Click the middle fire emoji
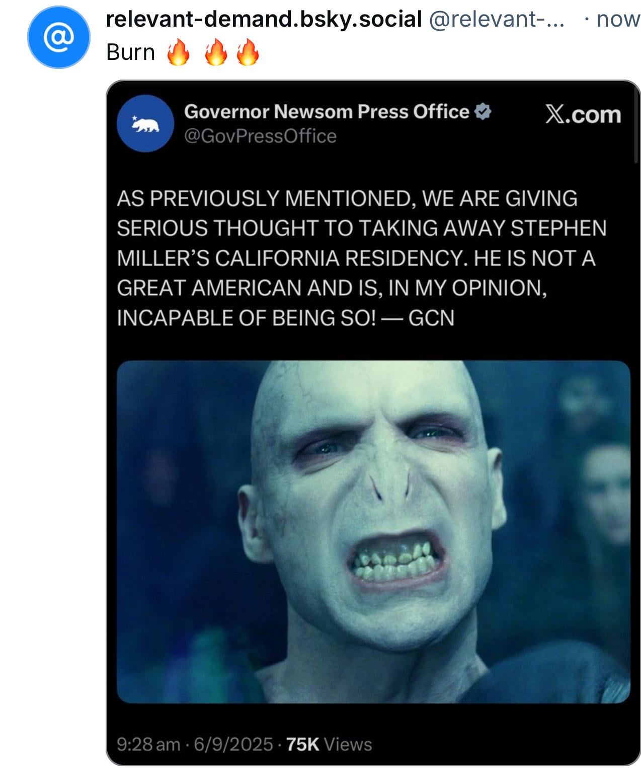The image size is (641, 768). [x=216, y=52]
